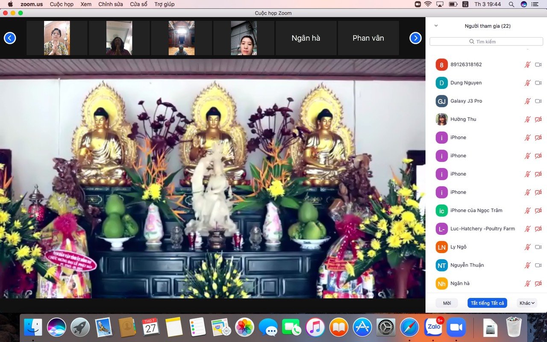Select the Ngân hà video tile
This screenshot has height=342, width=547.
pyautogui.click(x=306, y=38)
